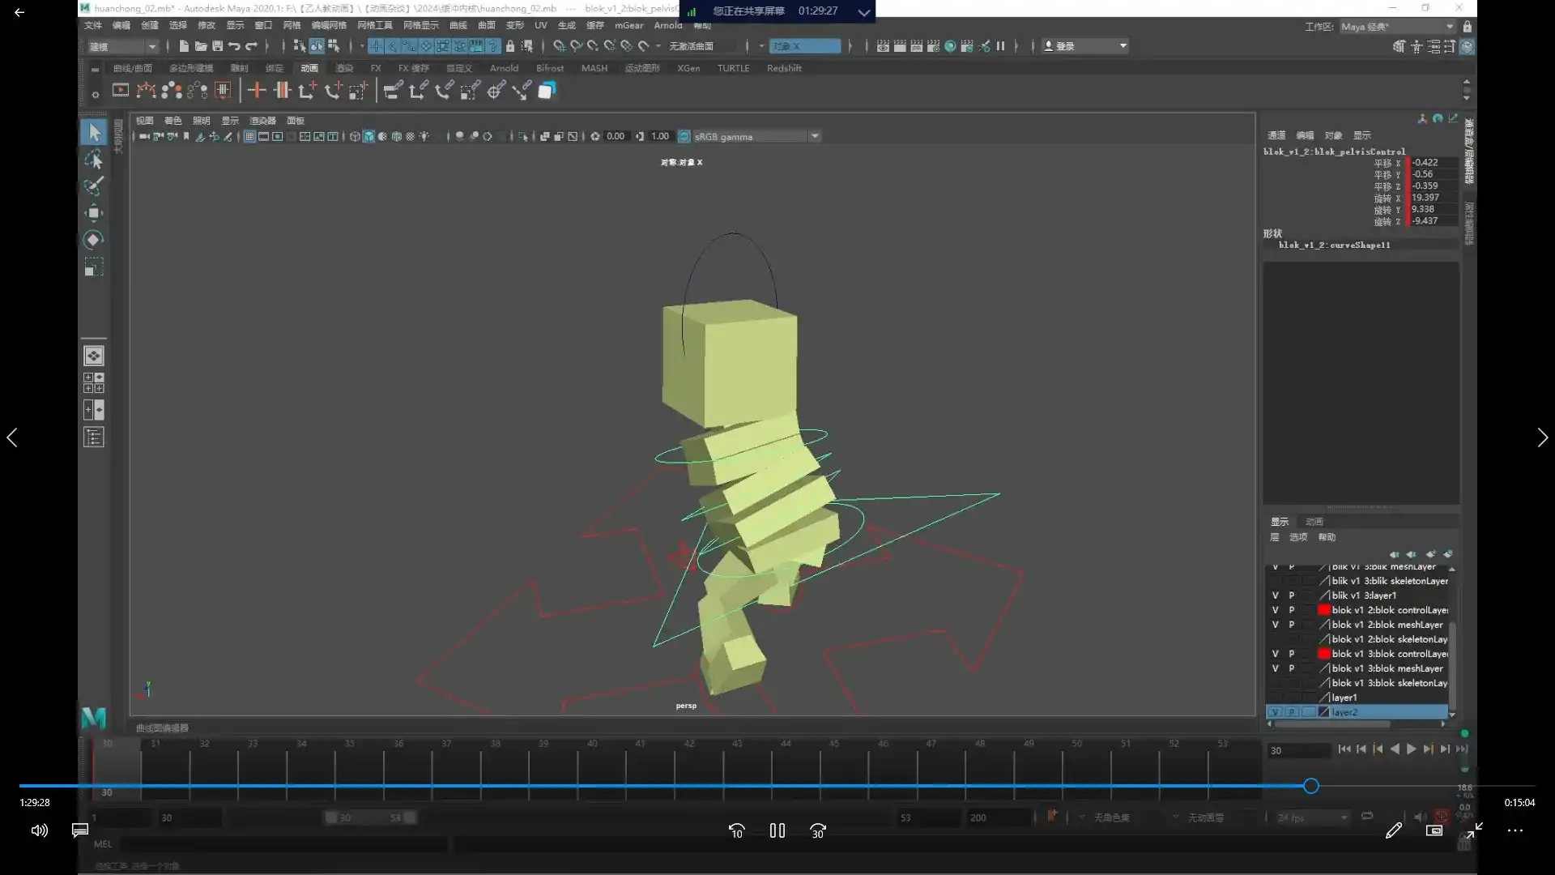Click the red color swatch of blok v1 3 controlLayer
The width and height of the screenshot is (1555, 875).
coord(1323,654)
